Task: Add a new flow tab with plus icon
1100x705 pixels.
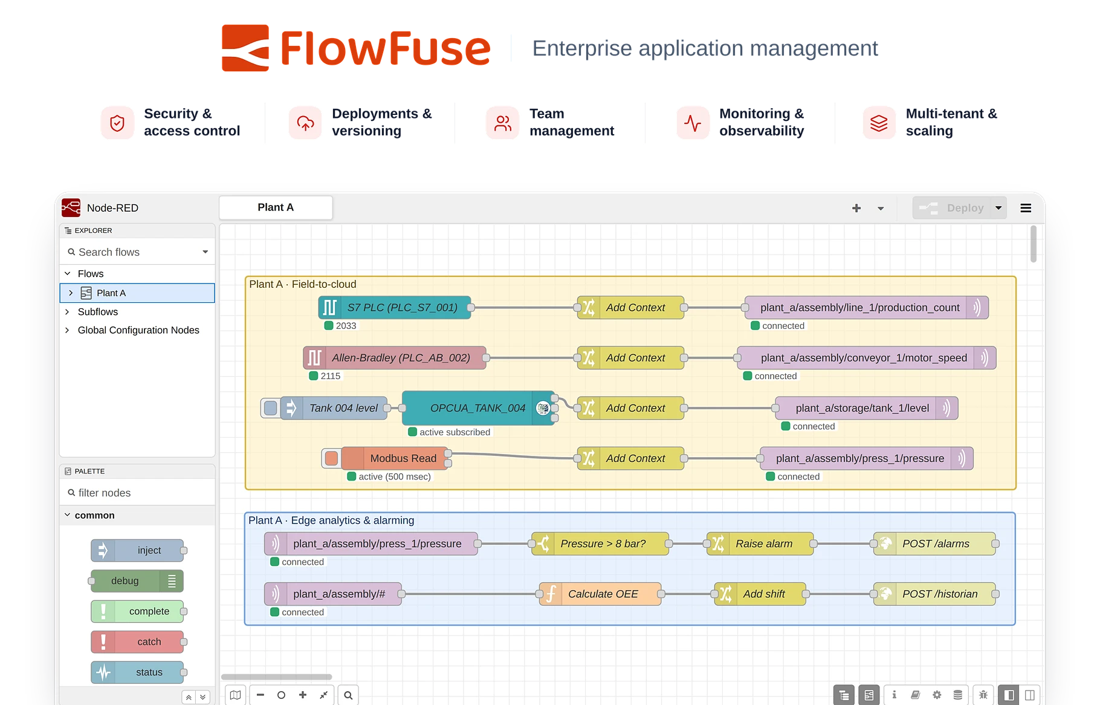Action: (856, 208)
